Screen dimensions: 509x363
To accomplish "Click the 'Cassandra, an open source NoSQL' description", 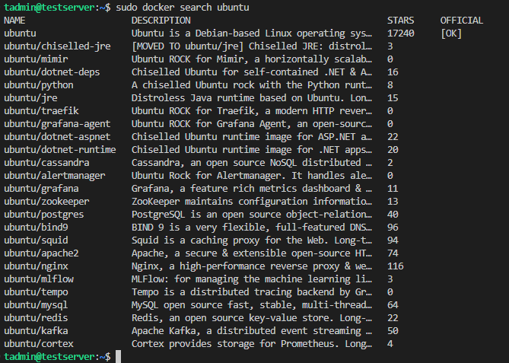I will point(252,163).
